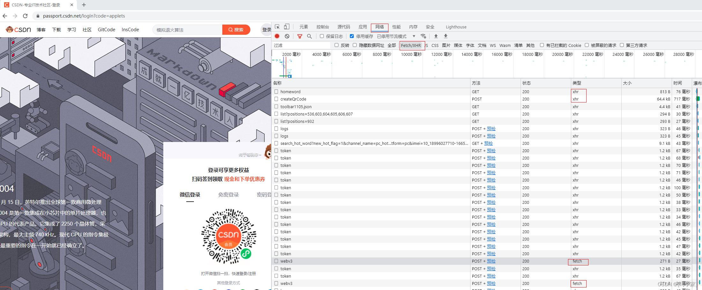Click the QR code image
Screen dimensions: 702x290
229,236
